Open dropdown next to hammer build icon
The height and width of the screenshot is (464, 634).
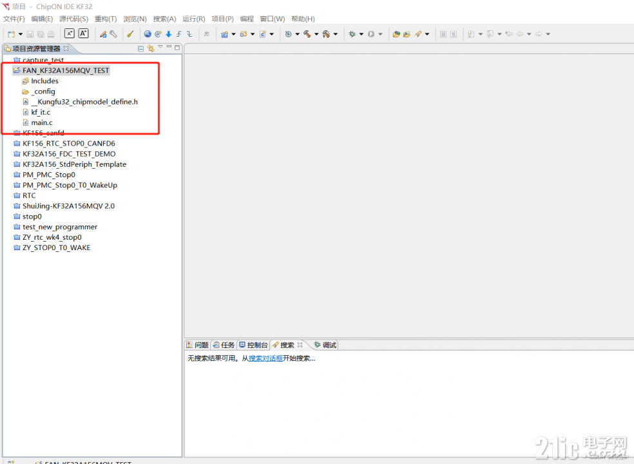coord(316,34)
